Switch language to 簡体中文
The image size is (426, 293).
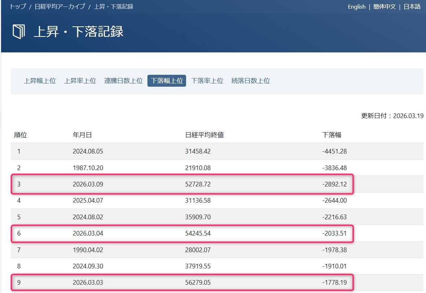[384, 7]
